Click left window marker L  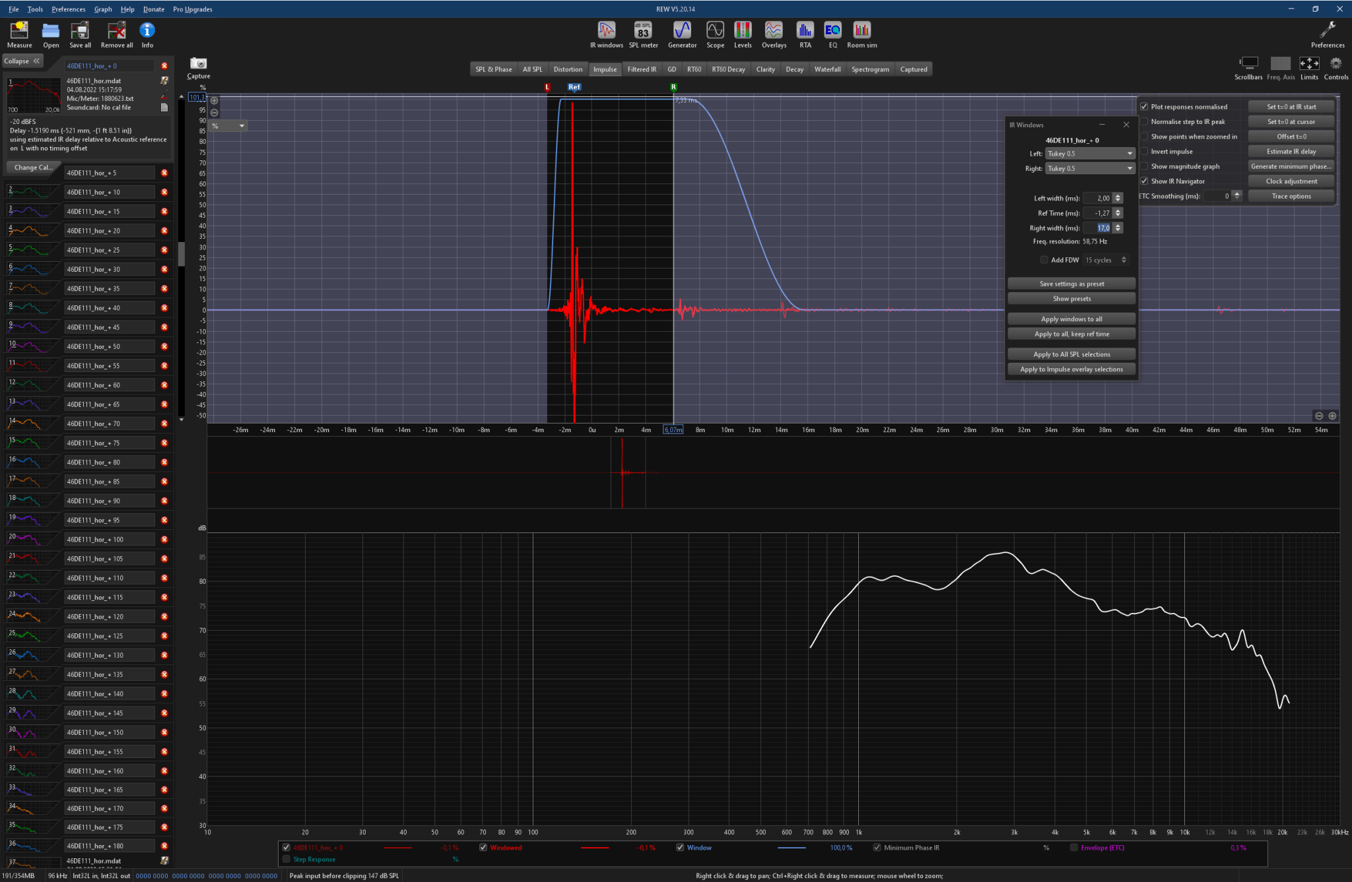[x=547, y=87]
